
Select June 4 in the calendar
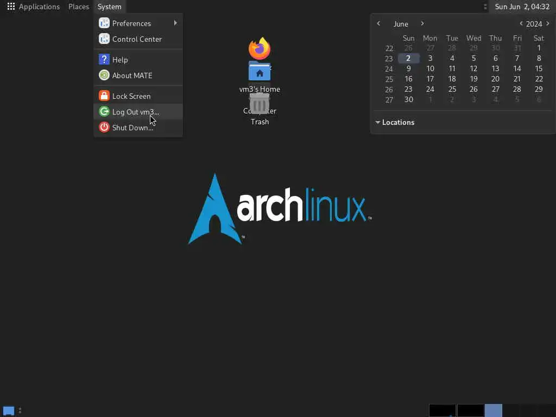(452, 58)
